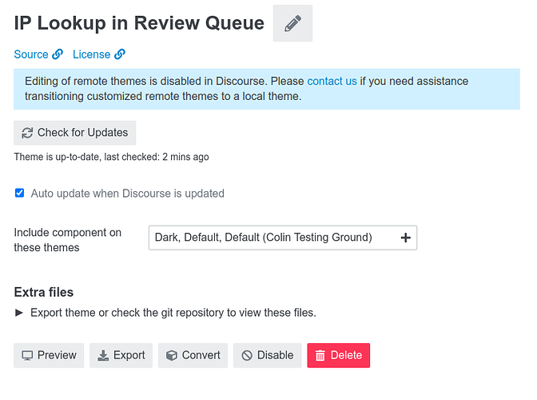Viewport: 537px width, 400px height.
Task: Open the License link
Action: pos(99,54)
